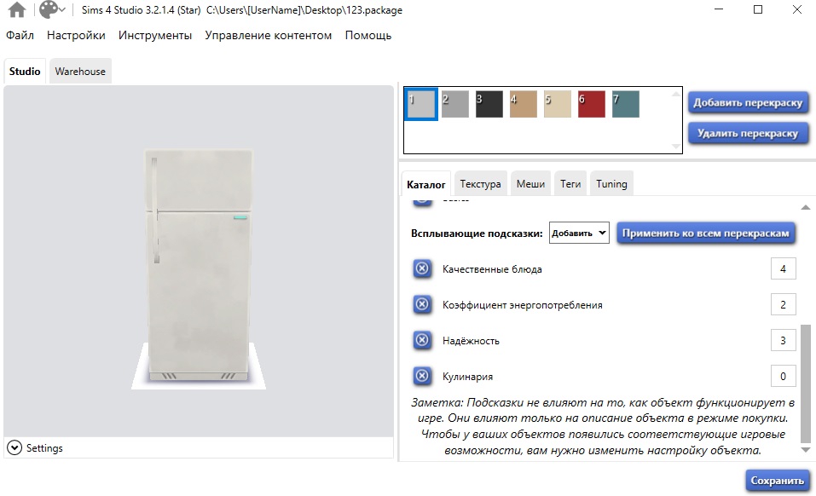Open the Меши tab

[x=530, y=184]
